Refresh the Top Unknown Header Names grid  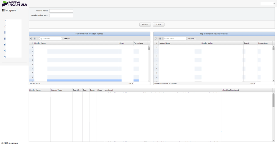pos(31,38)
